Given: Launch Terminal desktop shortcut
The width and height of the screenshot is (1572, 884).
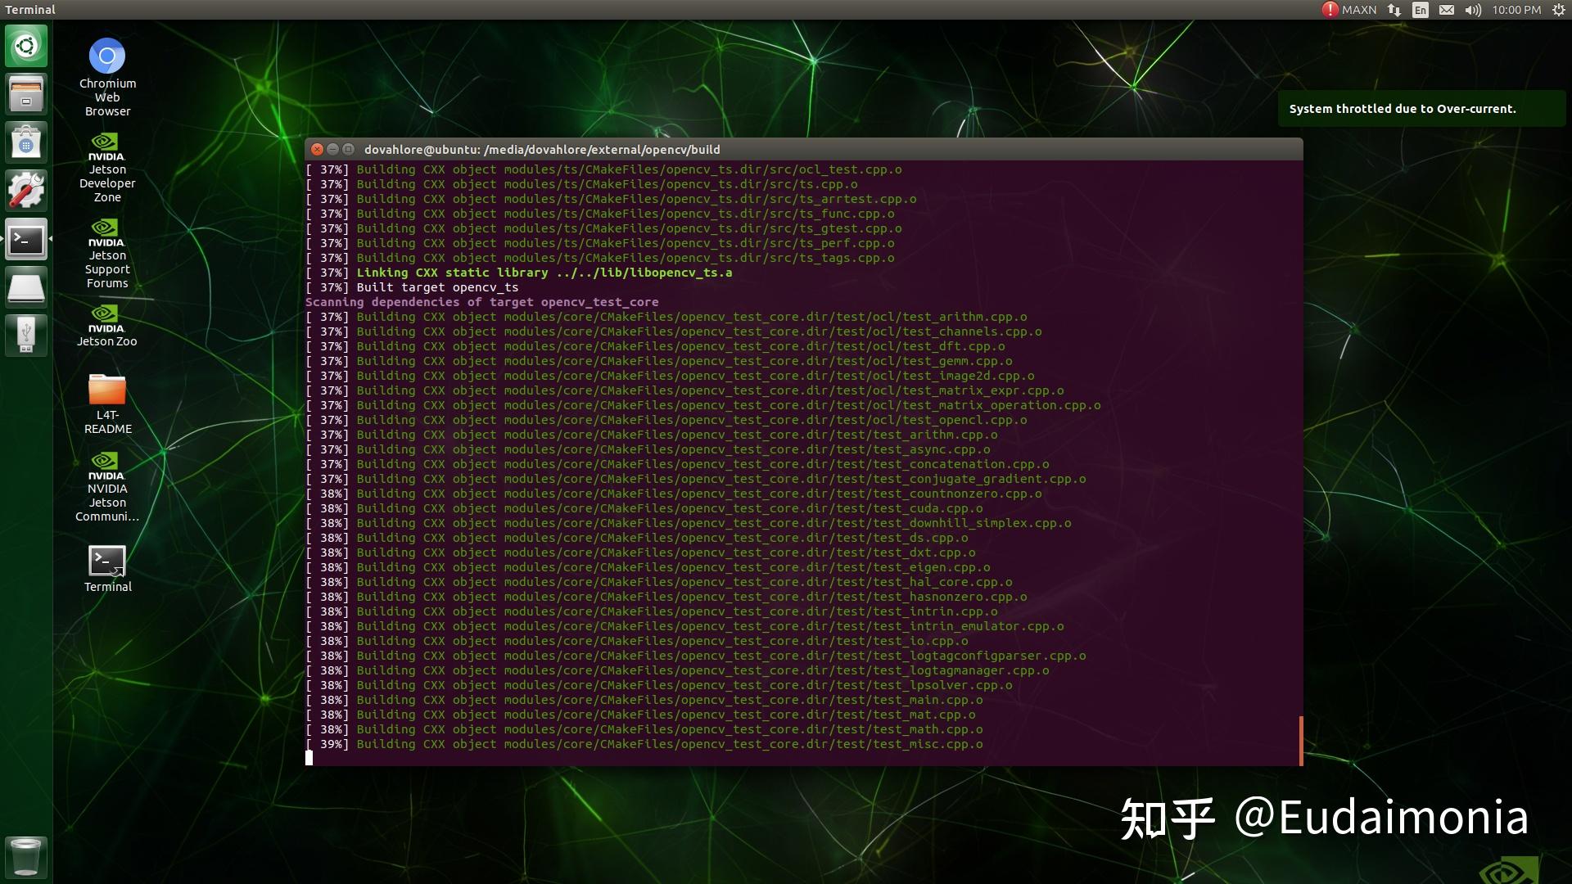Looking at the screenshot, I should pos(107,562).
